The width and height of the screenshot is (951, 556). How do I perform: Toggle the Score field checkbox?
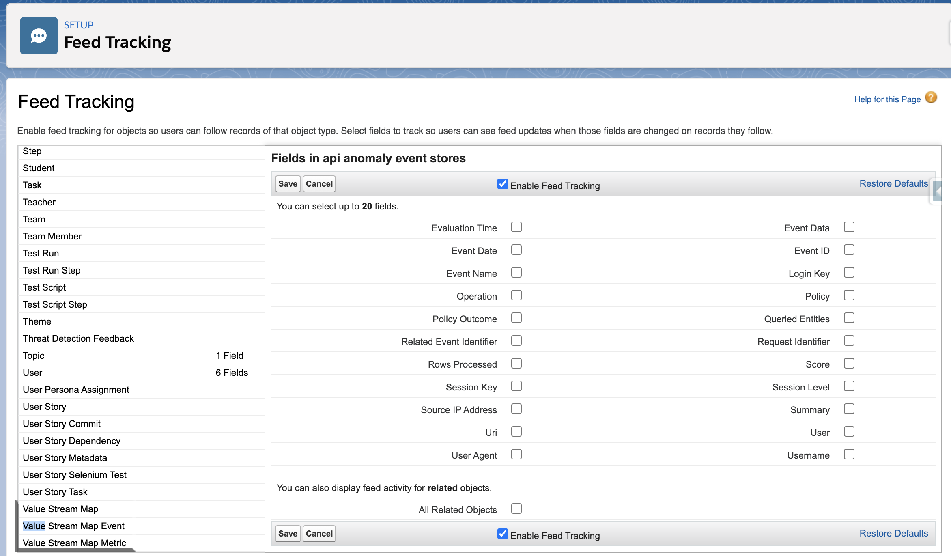[849, 363]
